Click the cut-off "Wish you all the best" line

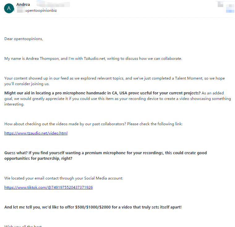pos(23,226)
